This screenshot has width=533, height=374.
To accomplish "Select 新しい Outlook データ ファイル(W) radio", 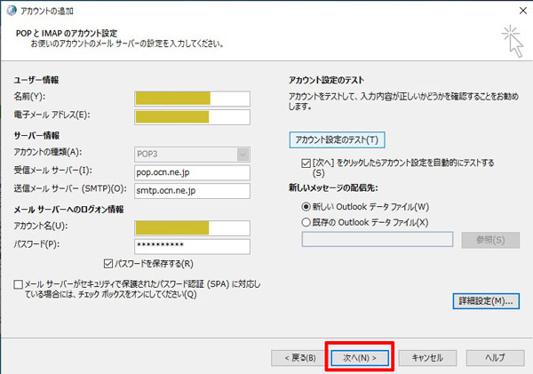I will (x=306, y=206).
